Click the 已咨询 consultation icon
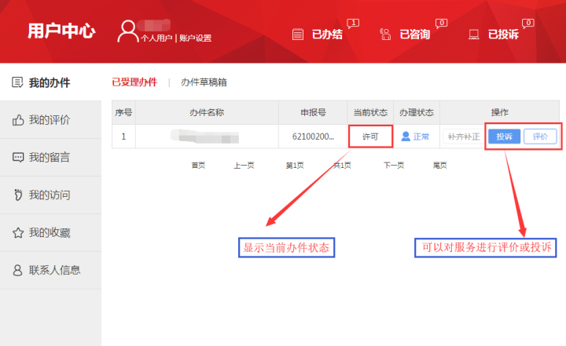 click(x=385, y=34)
